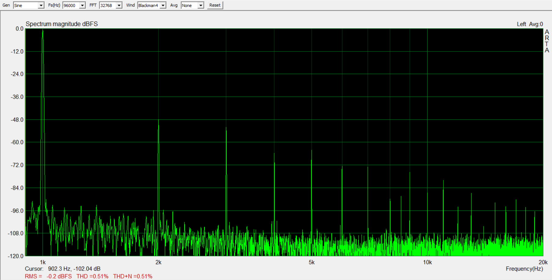The width and height of the screenshot is (552, 280).
Task: Click the -48.0 dB axis label
Action: pos(17,120)
